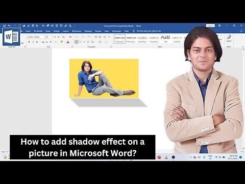The width and height of the screenshot is (245, 184).
Task: Toggle Superscript formatting
Action: tap(51, 42)
